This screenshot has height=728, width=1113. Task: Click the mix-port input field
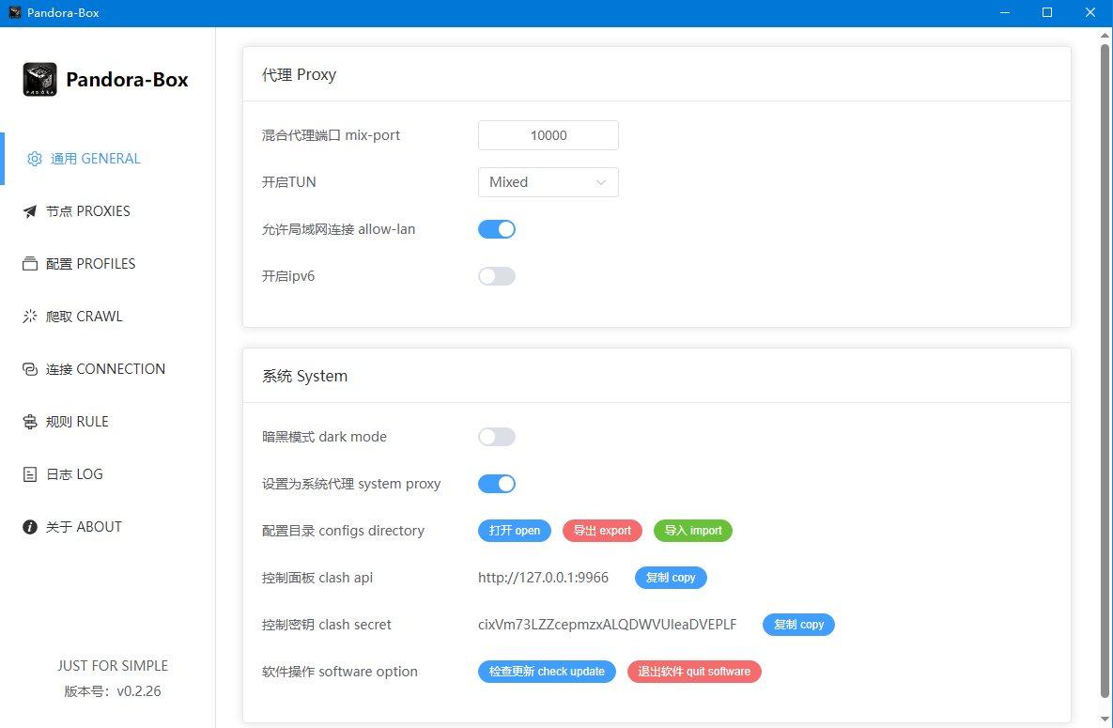coord(548,135)
